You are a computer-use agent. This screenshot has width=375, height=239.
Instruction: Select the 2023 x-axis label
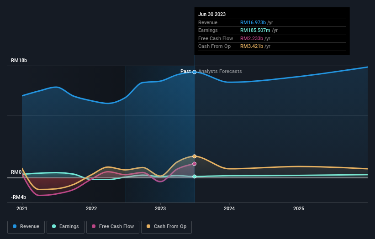[160, 209]
